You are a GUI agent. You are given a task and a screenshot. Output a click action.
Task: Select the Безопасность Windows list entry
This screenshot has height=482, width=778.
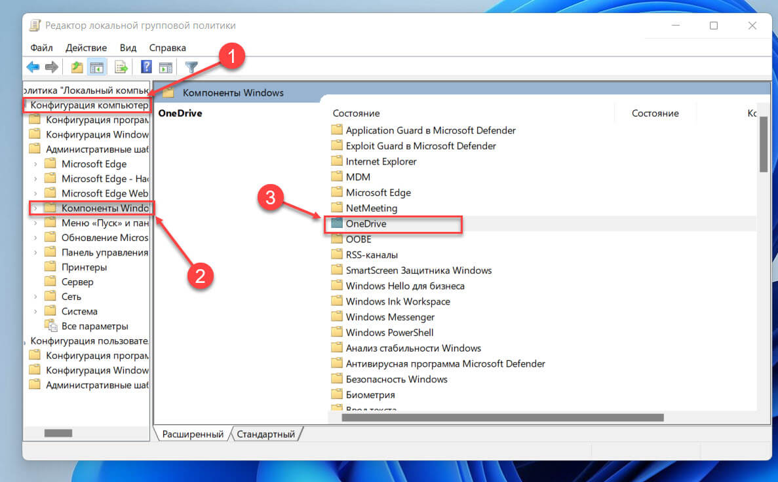click(x=397, y=379)
